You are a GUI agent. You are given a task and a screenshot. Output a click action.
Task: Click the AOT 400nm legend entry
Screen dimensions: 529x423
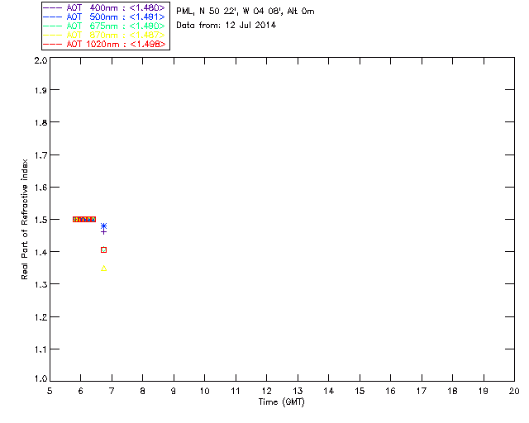[x=104, y=7]
